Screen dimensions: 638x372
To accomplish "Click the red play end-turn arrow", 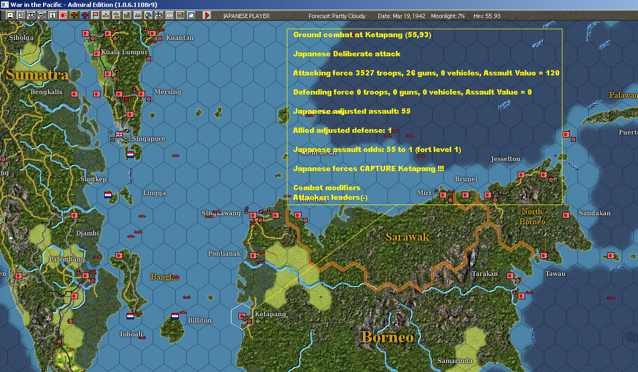I will pyautogui.click(x=206, y=15).
